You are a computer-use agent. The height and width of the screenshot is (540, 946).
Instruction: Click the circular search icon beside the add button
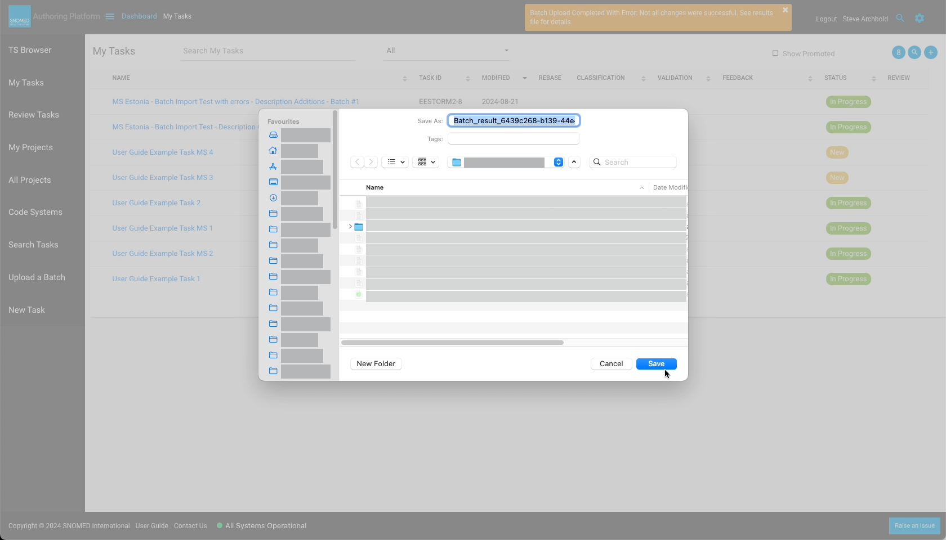[x=914, y=52]
